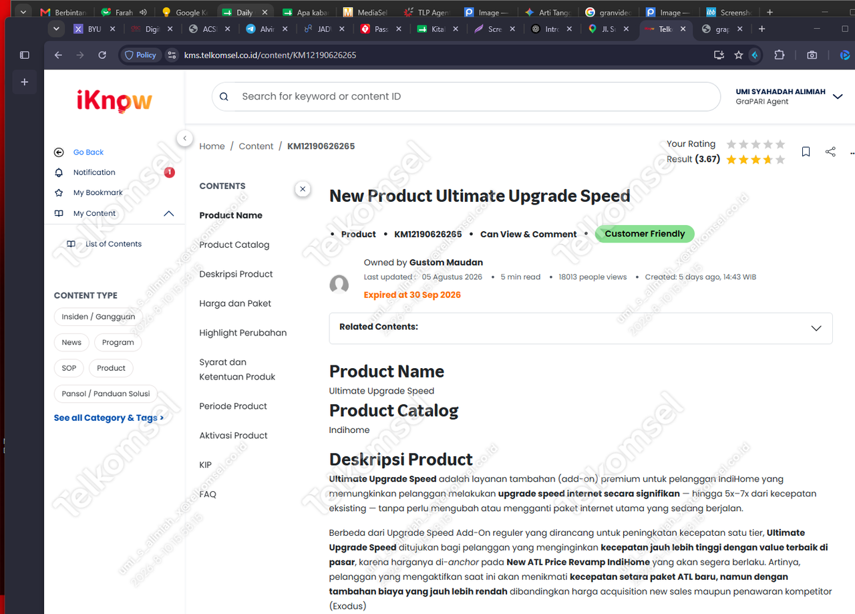Go back with the browser back arrow
Screen dimensions: 855x614
58,55
